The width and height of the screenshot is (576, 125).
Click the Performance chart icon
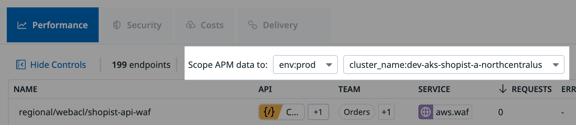[22, 25]
